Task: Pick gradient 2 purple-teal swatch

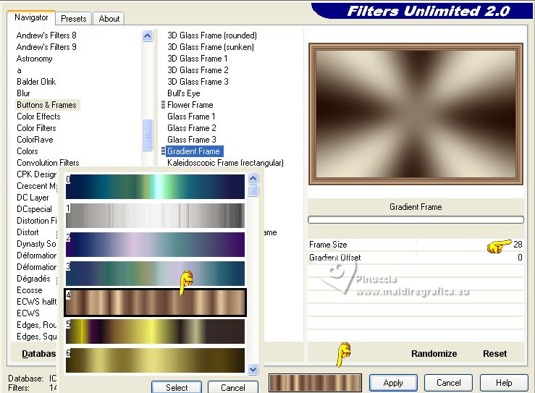Action: pyautogui.click(x=155, y=245)
